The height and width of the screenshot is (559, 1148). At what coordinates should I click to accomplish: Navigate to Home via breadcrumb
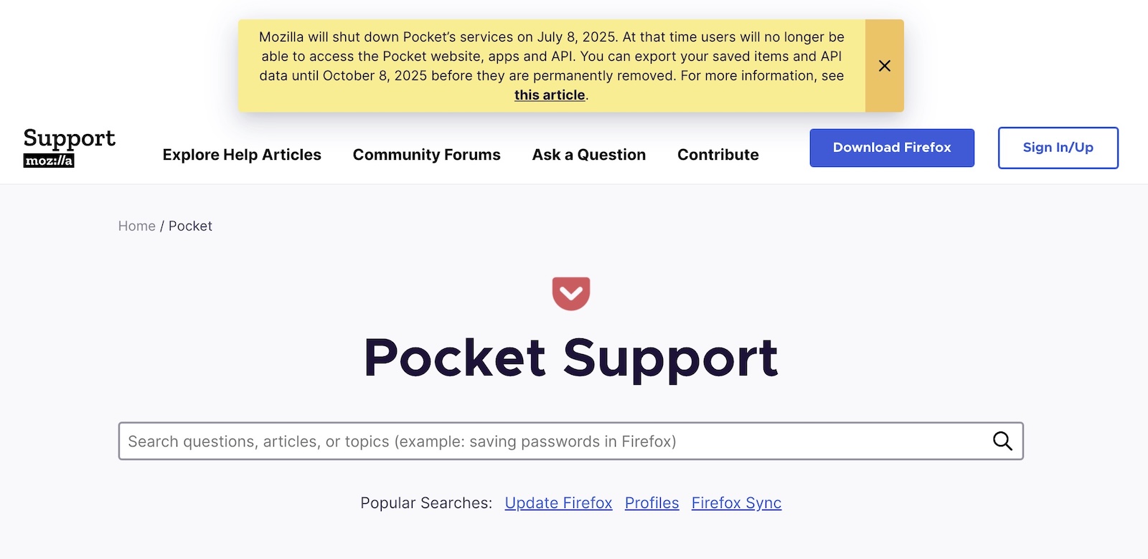[x=136, y=226]
